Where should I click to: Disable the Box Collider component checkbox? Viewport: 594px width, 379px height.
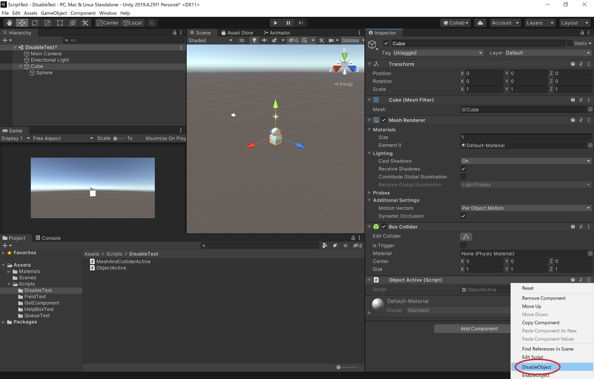tap(384, 227)
